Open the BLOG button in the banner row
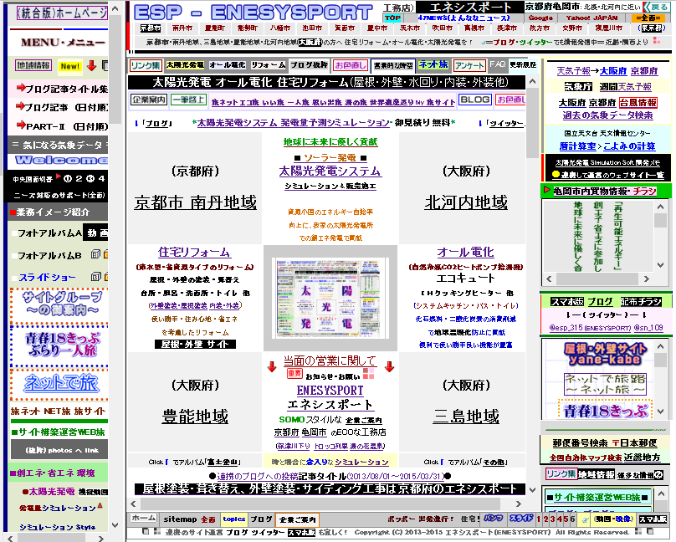Screen dimensions: 676x542 [x=475, y=100]
